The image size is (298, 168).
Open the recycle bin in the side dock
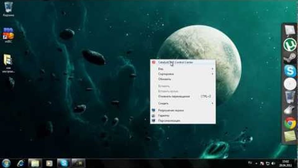290,97
